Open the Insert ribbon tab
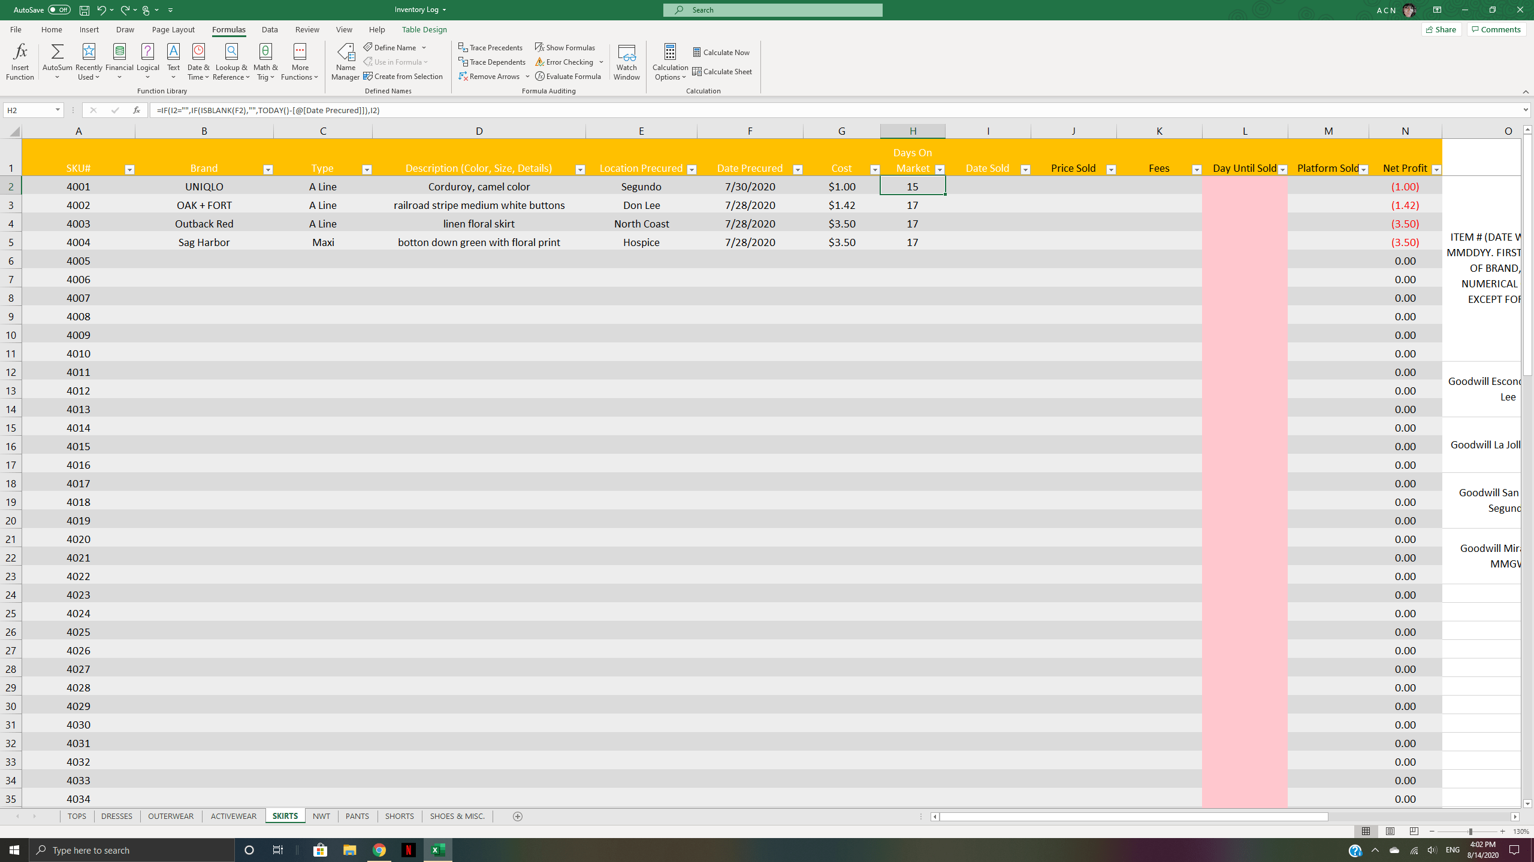The height and width of the screenshot is (862, 1534). coord(89,29)
